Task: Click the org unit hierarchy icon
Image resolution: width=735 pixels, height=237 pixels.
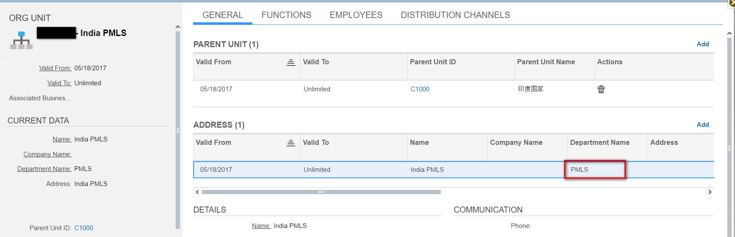Action: 21,40
